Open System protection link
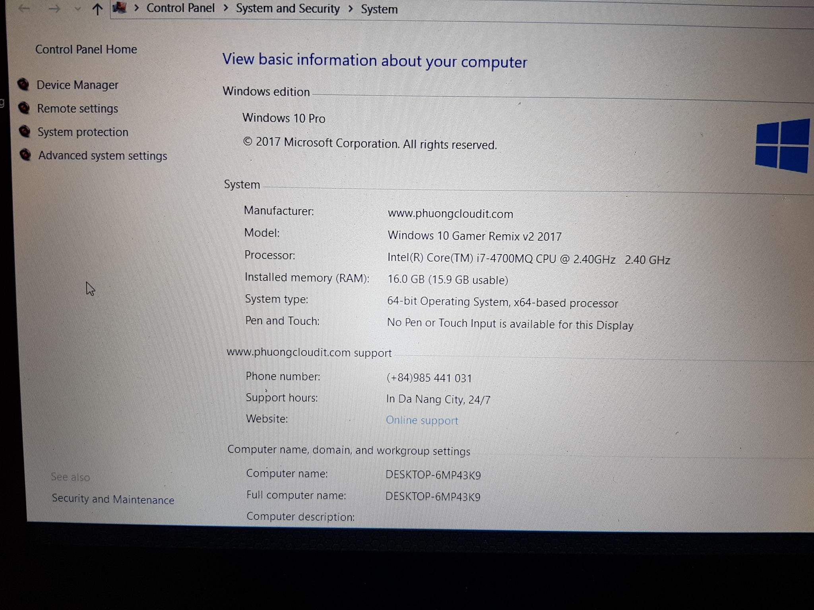Viewport: 814px width, 610px height. tap(83, 132)
